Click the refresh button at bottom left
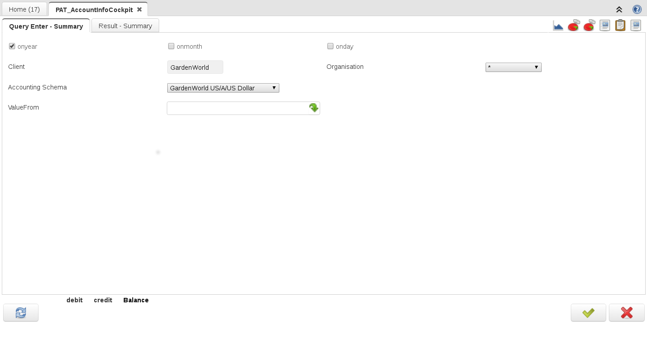The width and height of the screenshot is (647, 339). point(21,313)
